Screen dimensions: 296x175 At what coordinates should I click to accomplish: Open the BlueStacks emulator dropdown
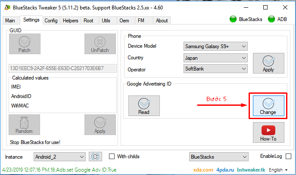coord(218,157)
